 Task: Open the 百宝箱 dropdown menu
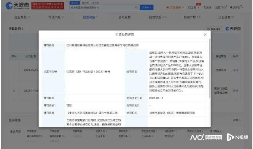193,8
